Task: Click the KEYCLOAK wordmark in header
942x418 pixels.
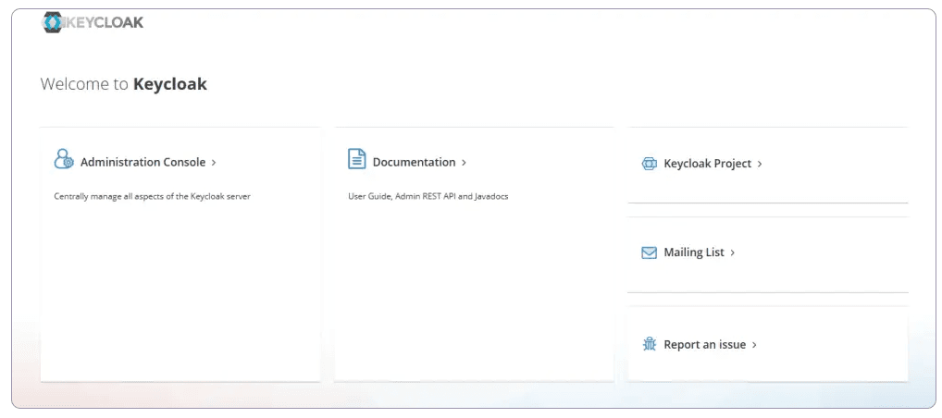Action: pyautogui.click(x=104, y=22)
